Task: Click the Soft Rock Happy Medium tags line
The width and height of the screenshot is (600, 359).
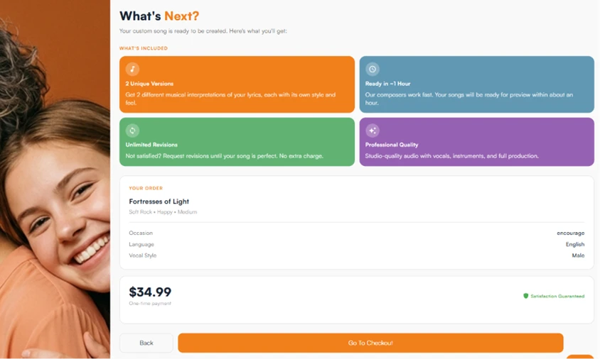Action: click(163, 212)
